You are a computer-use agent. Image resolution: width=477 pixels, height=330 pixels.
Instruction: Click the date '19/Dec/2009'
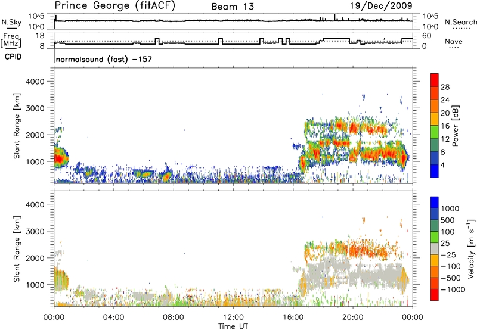pos(381,5)
